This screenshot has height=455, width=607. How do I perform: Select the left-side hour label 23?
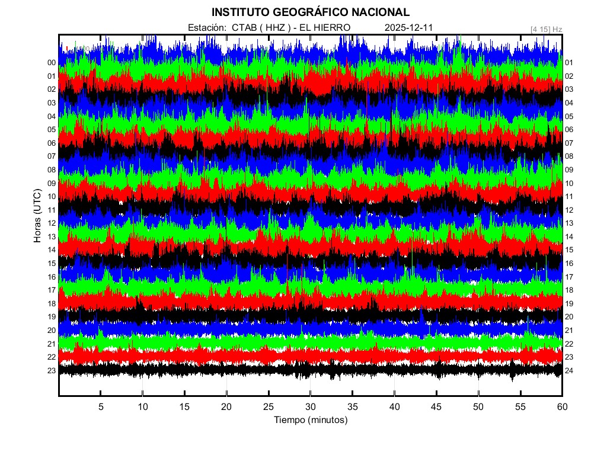click(52, 371)
